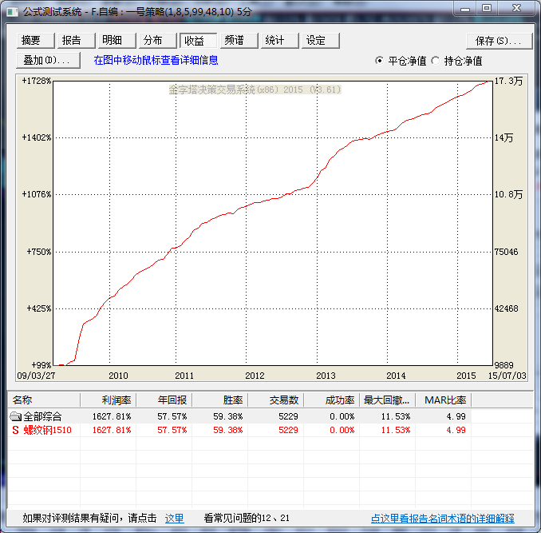Select the 持仓净值 radio button
The image size is (541, 533).
[435, 61]
